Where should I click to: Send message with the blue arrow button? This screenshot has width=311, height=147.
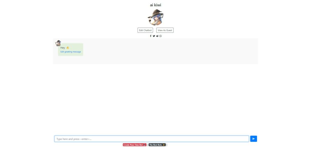click(x=254, y=139)
